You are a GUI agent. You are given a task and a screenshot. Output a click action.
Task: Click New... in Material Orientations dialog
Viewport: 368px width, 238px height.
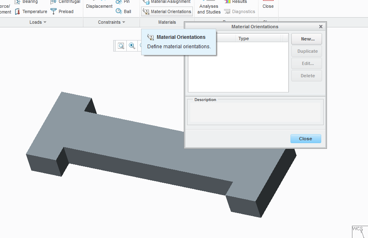coord(306,39)
